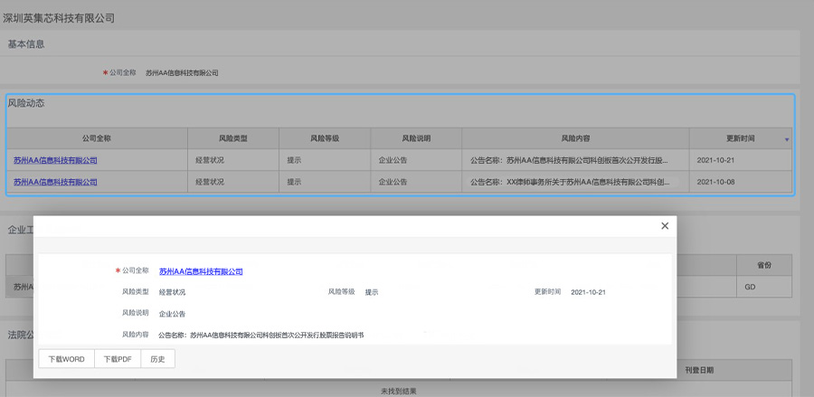Image resolution: width=814 pixels, height=397 pixels.
Task: Click dialog 风险等级 value 提示
Action: (x=371, y=292)
